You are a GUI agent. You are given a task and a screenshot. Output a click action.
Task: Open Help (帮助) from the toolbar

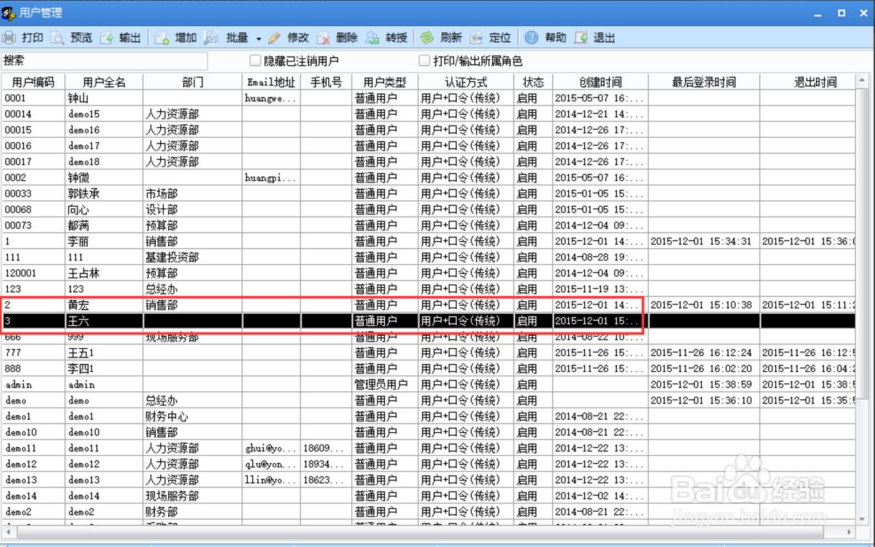click(x=532, y=38)
